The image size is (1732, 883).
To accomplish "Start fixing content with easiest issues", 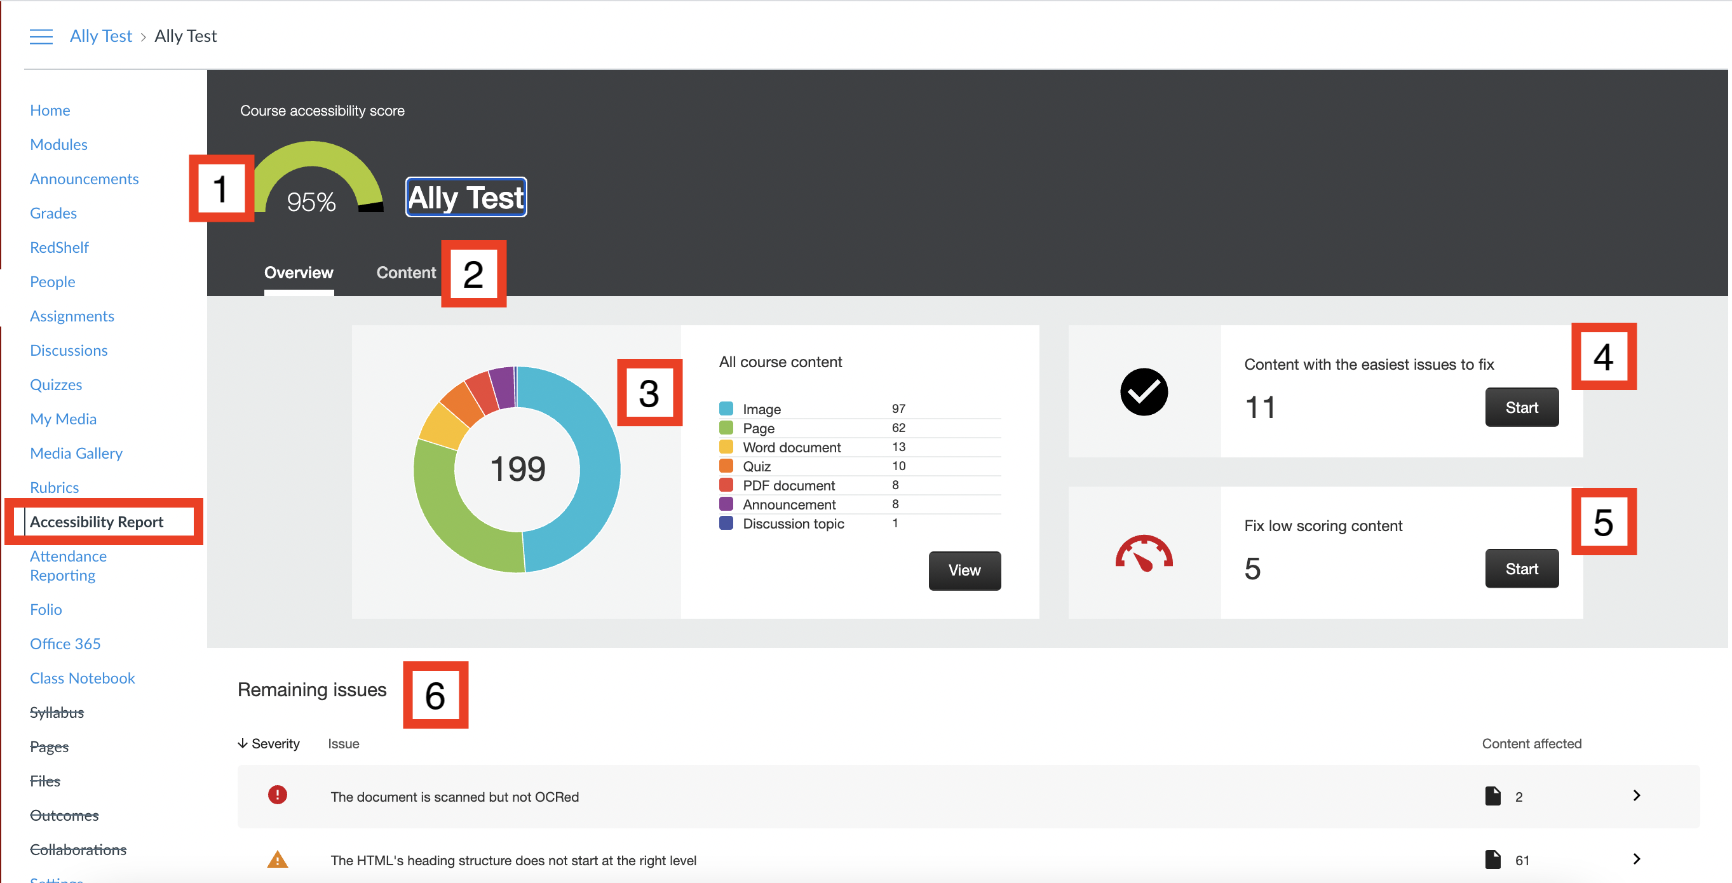I will pyautogui.click(x=1521, y=407).
